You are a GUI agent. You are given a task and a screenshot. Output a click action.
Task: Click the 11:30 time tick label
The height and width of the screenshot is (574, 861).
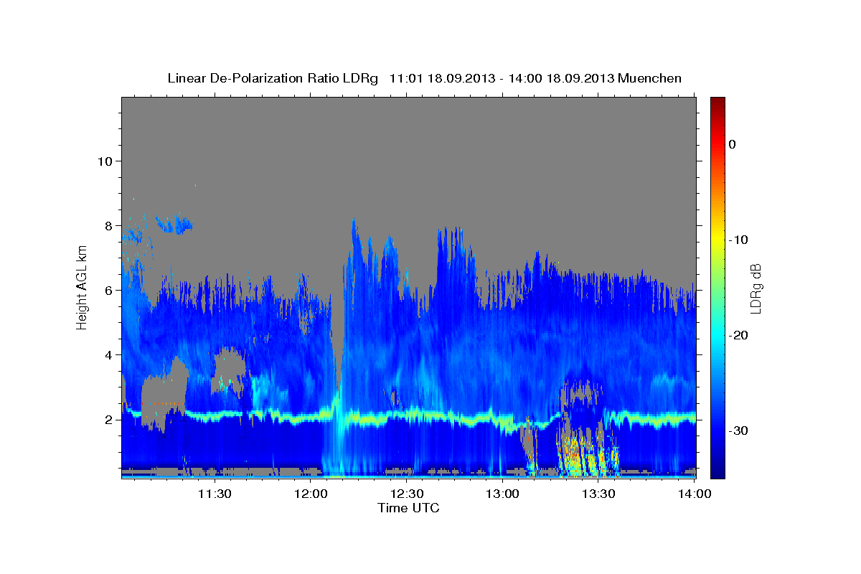[214, 494]
